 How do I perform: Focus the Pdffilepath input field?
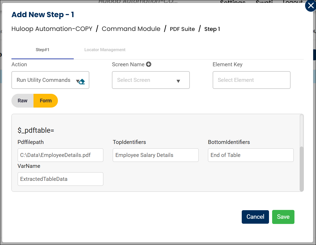click(60, 155)
